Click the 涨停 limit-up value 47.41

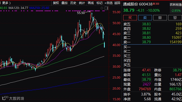[146, 70]
